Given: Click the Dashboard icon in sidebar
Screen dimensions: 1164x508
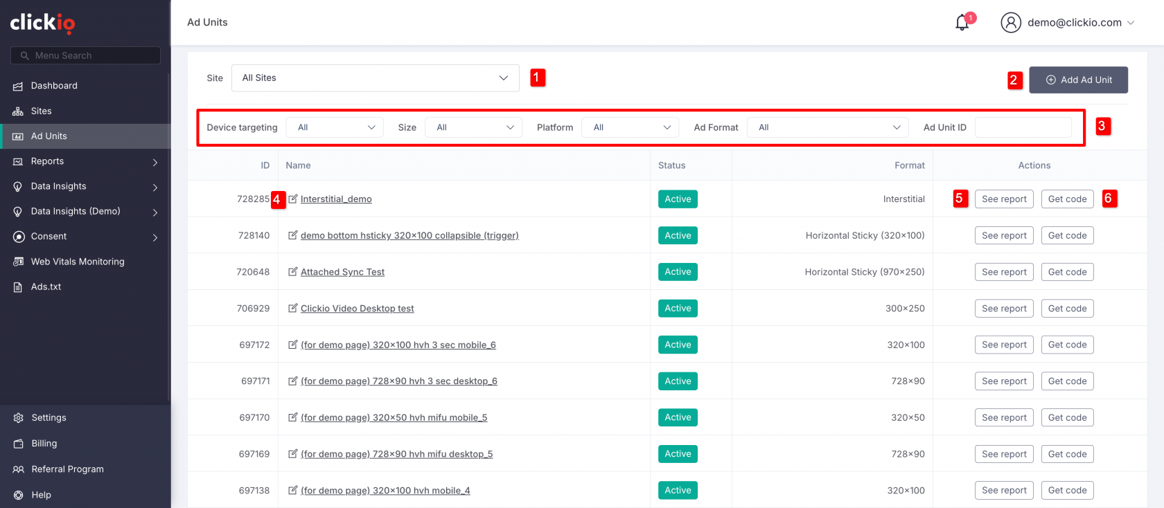Looking at the screenshot, I should 18,86.
